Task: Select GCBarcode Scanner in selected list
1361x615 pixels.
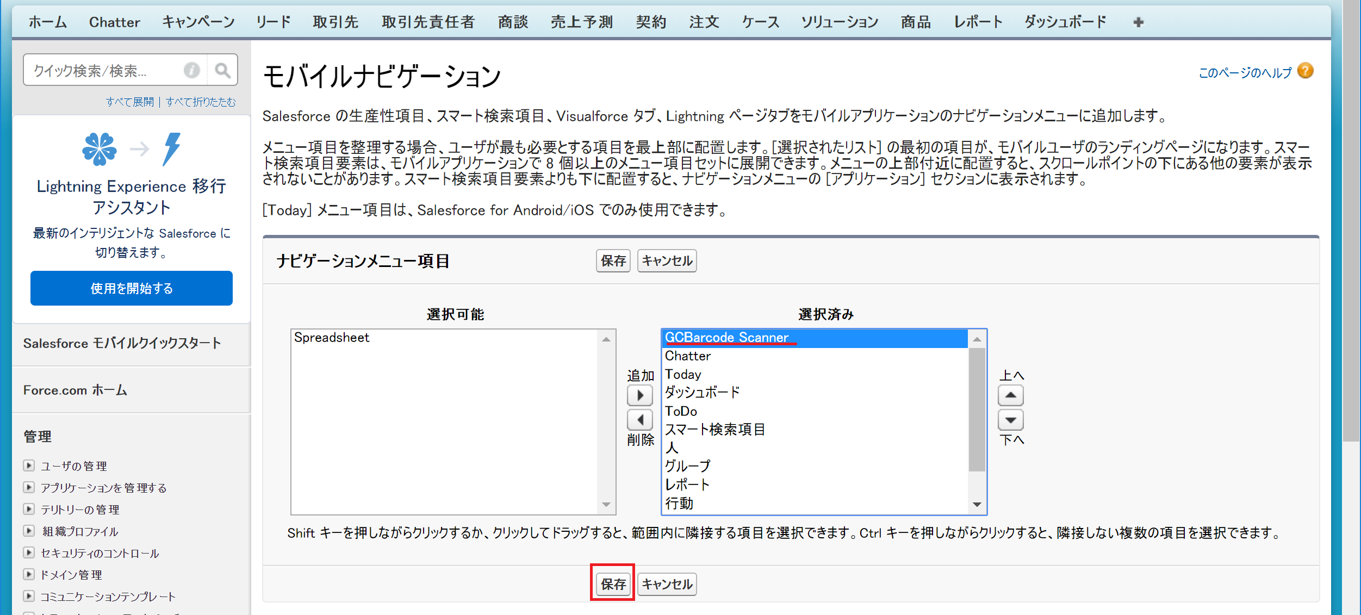Action: (815, 338)
